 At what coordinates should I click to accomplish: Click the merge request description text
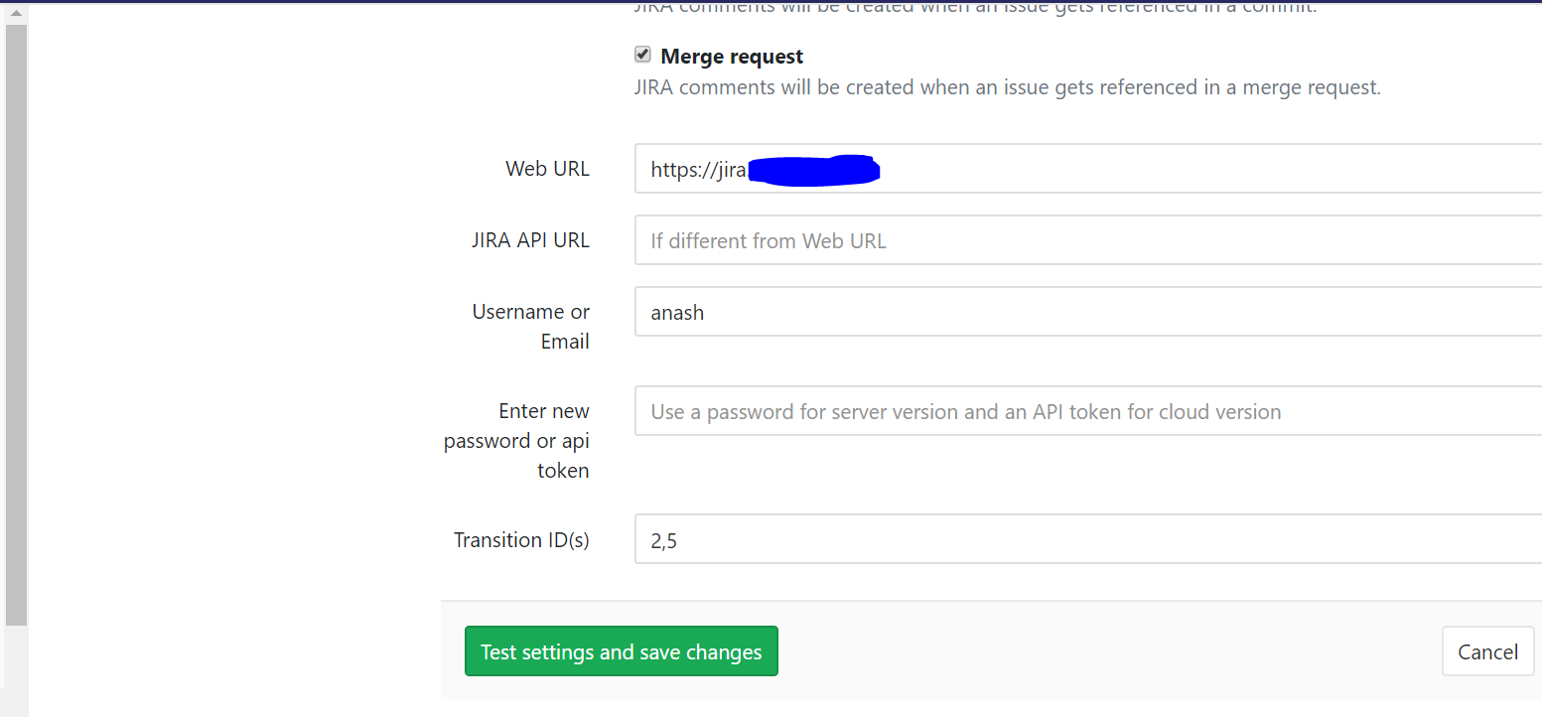click(x=1007, y=86)
